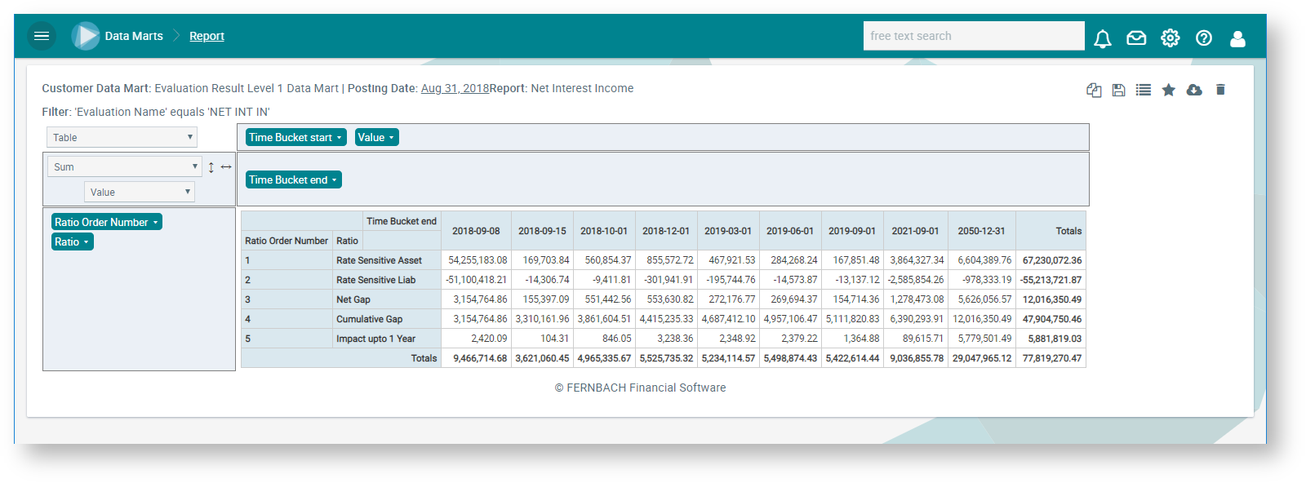1306x483 pixels.
Task: Toggle vertical row sort order arrow
Action: (211, 167)
